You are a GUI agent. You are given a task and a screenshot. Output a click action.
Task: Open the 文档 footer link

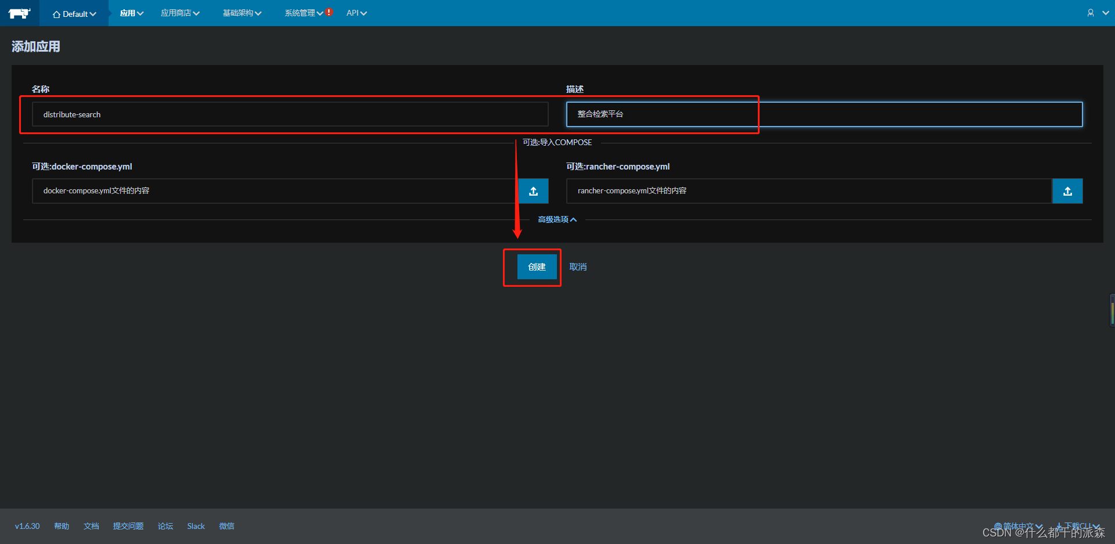[91, 526]
